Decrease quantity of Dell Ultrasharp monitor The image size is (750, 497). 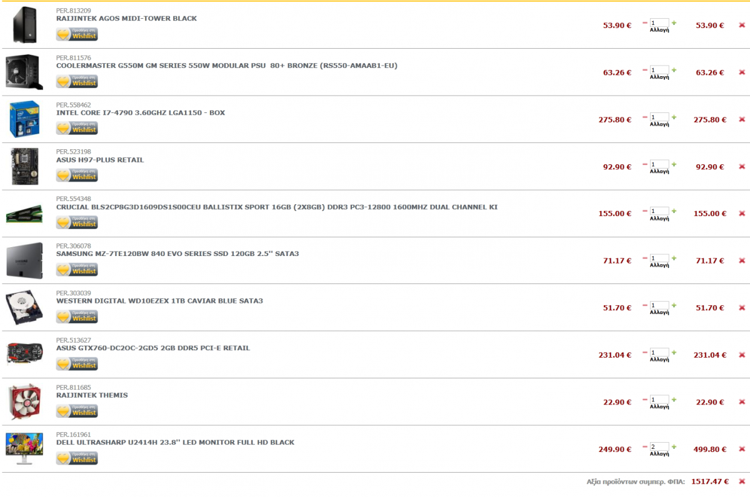[645, 446]
